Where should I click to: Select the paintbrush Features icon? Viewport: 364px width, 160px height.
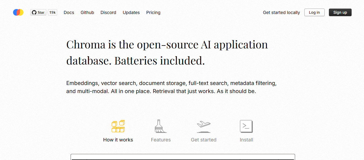(x=161, y=126)
